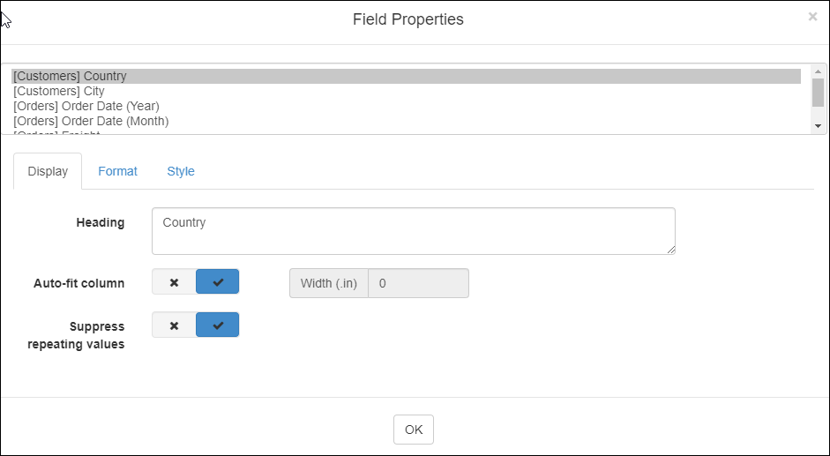Open the Style tab
This screenshot has width=830, height=456.
pyautogui.click(x=181, y=171)
